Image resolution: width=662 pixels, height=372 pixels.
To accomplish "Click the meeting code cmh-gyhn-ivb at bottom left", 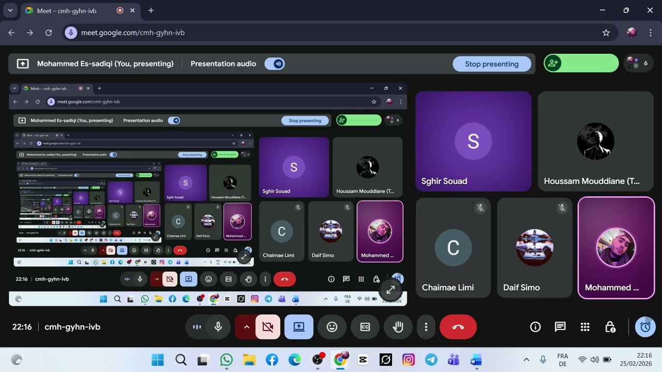I will 72,327.
